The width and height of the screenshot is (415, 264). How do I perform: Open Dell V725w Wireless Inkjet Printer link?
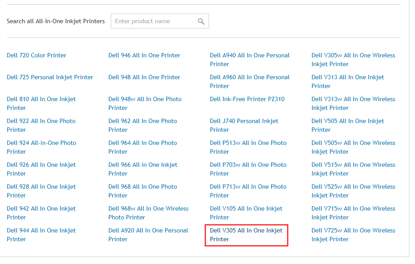[x=353, y=235]
